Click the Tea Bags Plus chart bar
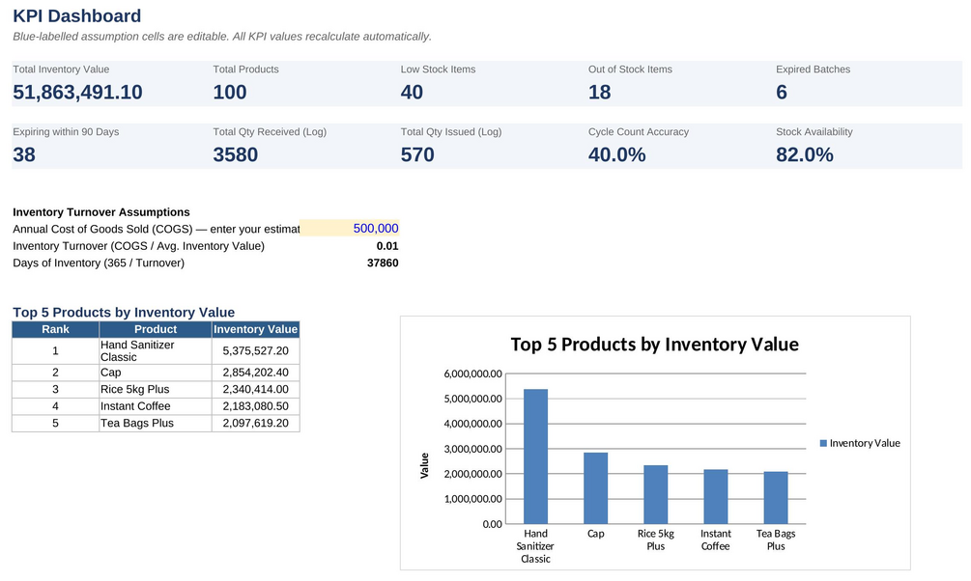 click(x=776, y=498)
